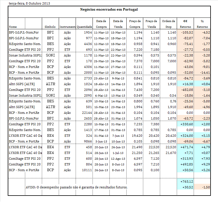Click the purchase price '0,958'

[138, 44]
